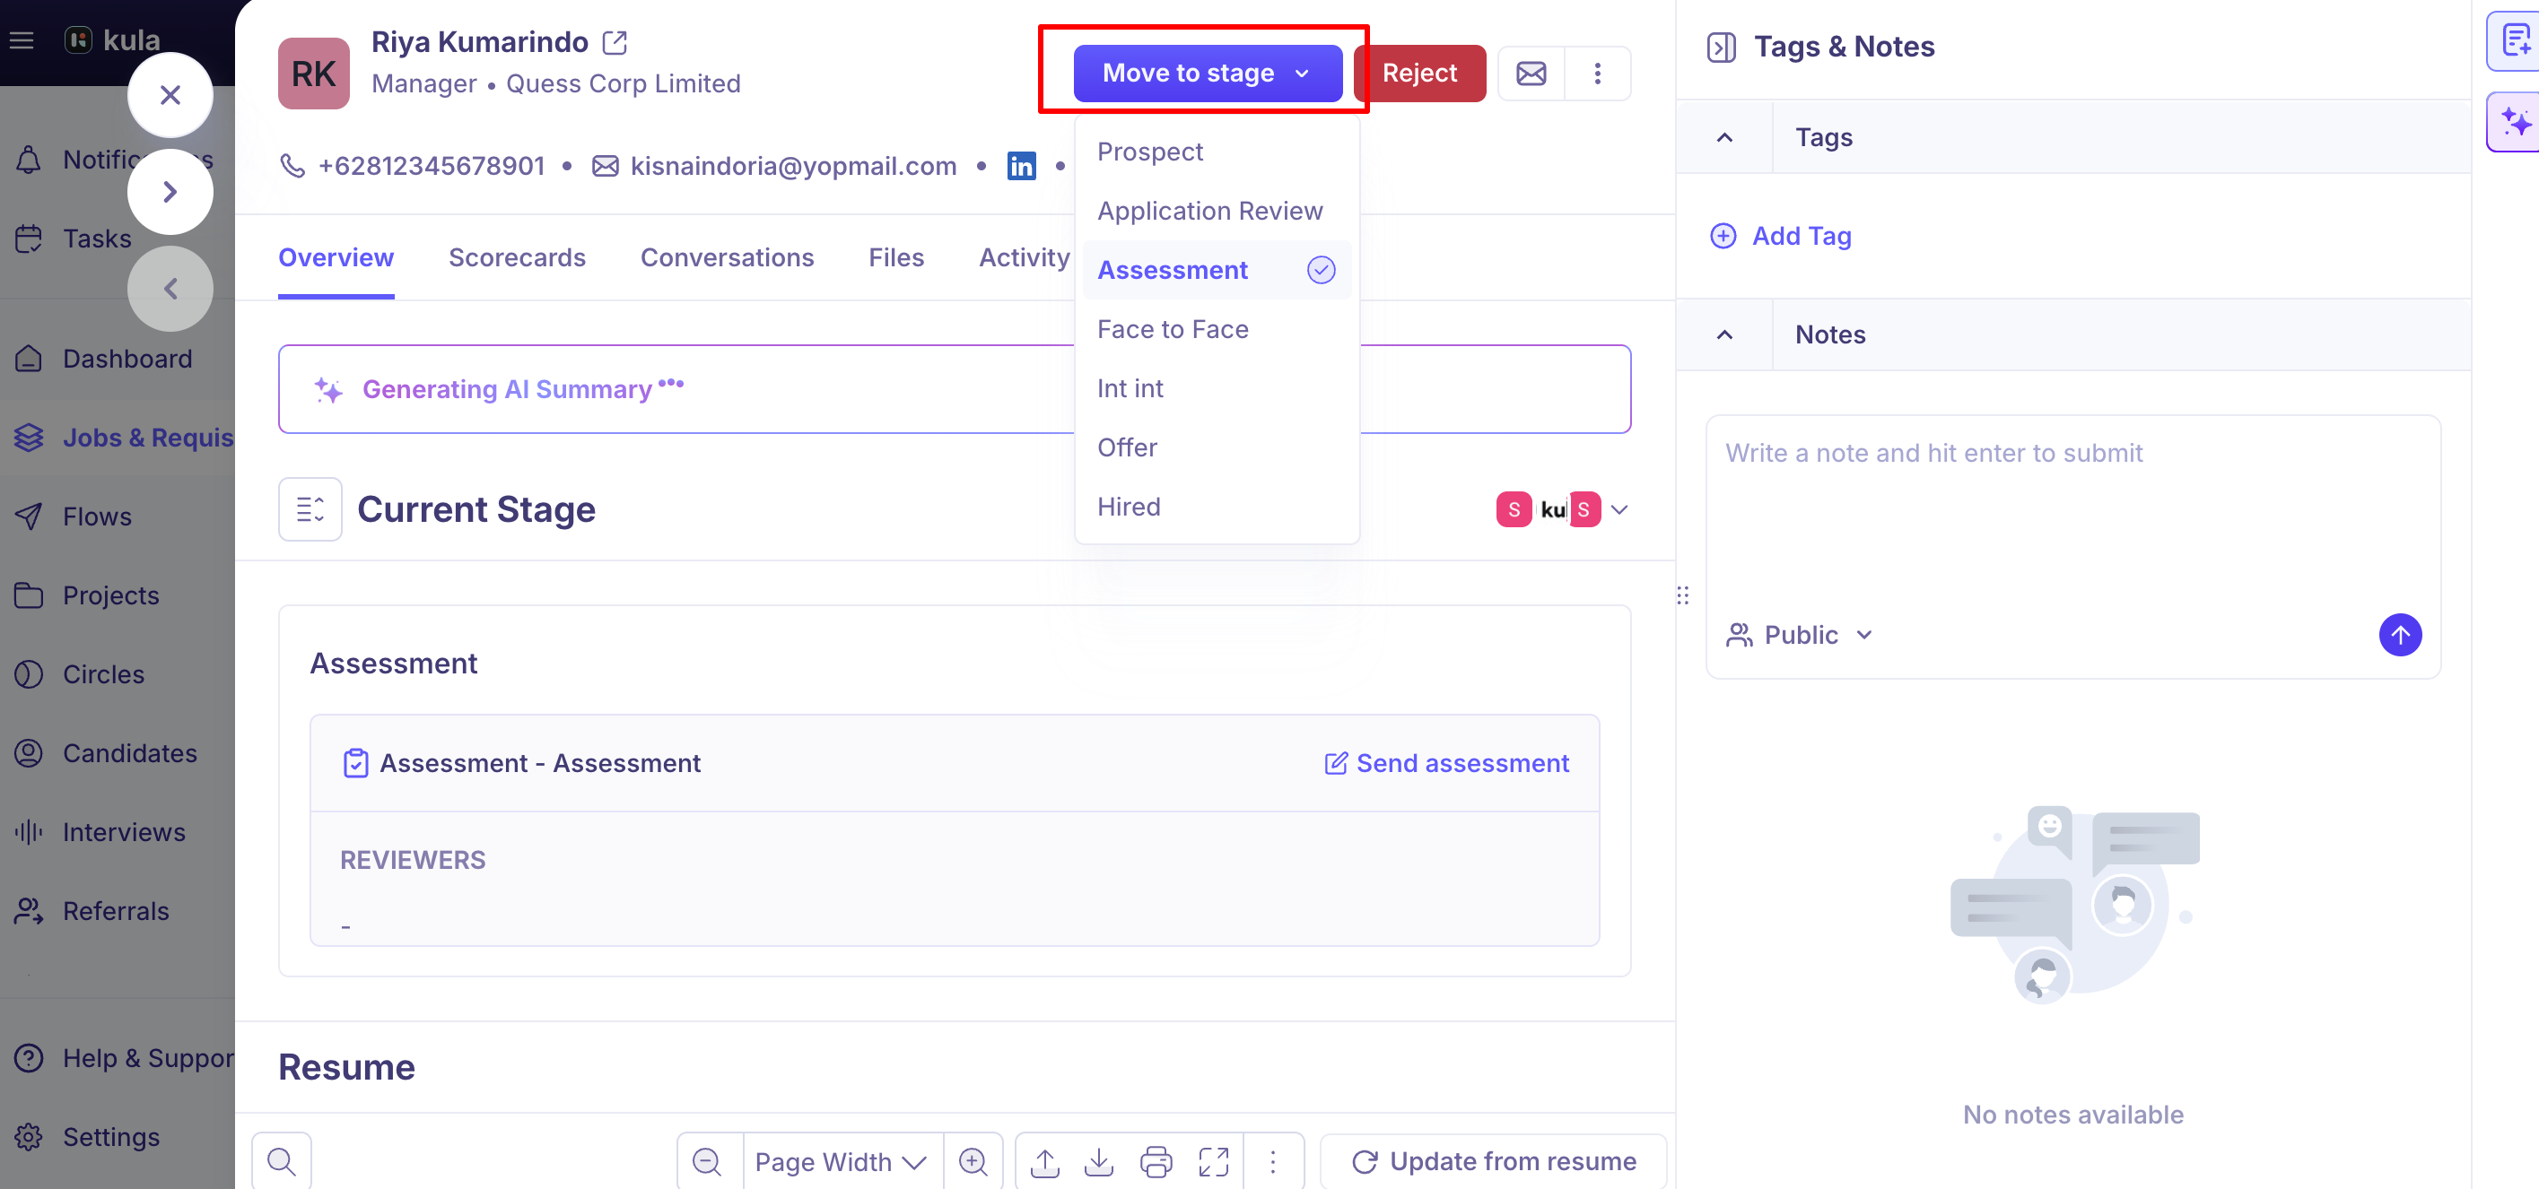Upload a resume file icon
The image size is (2539, 1189).
point(1045,1162)
